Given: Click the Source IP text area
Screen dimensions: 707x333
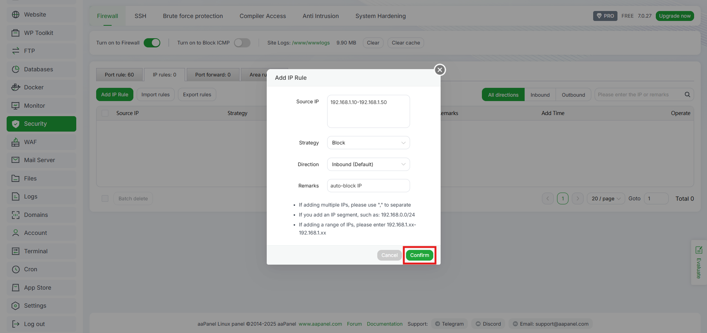Looking at the screenshot, I should coord(368,111).
